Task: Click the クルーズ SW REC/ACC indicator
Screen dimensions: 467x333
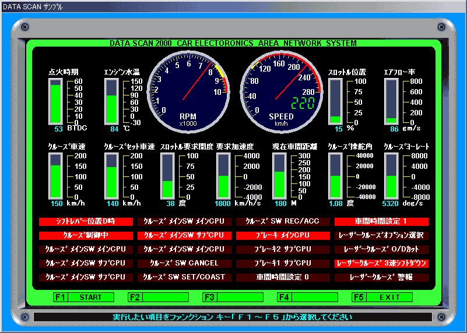Action: (283, 221)
